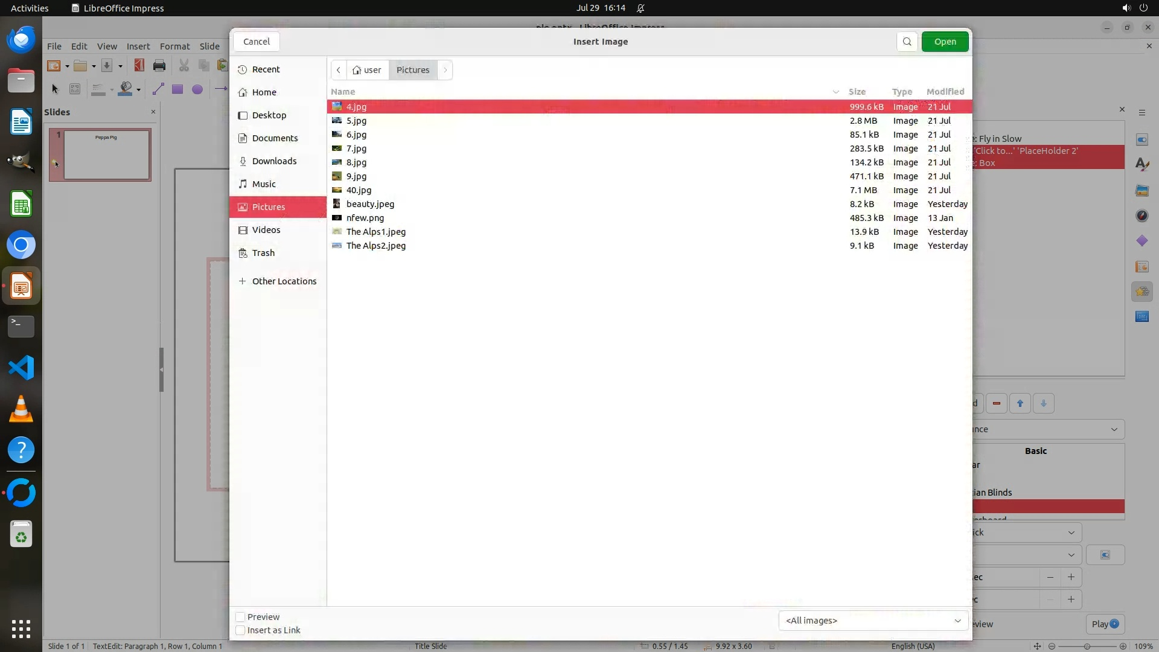
Task: Click the Export as PDF icon
Action: pos(139,66)
